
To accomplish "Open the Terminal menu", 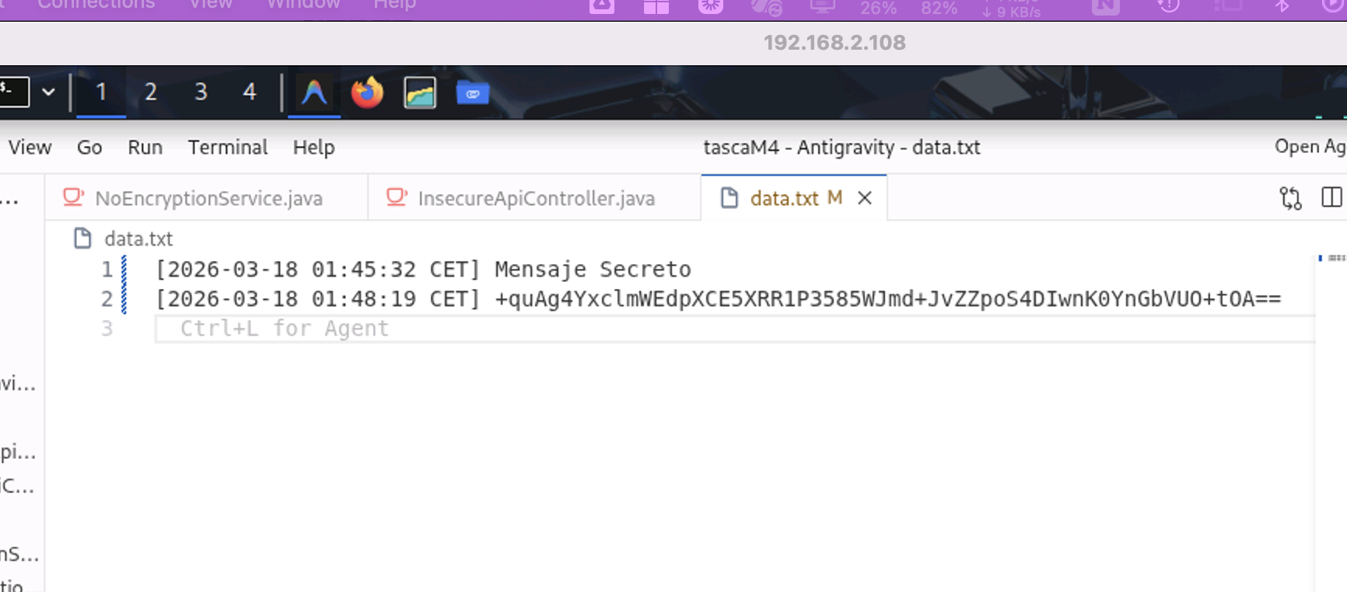I will coord(227,147).
